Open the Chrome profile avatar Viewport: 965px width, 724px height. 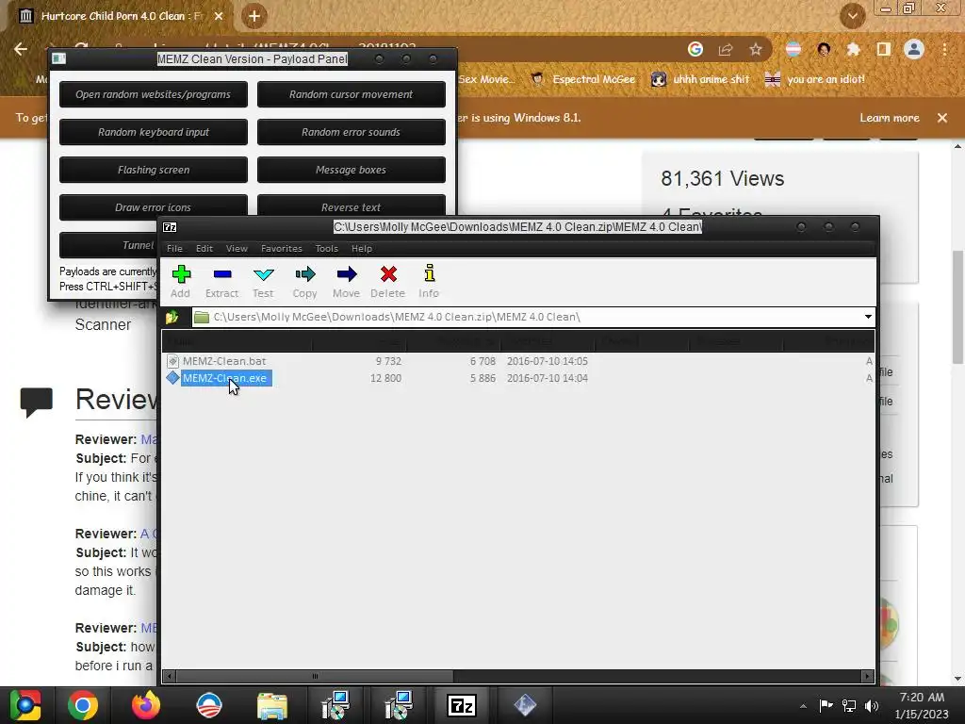tap(914, 49)
